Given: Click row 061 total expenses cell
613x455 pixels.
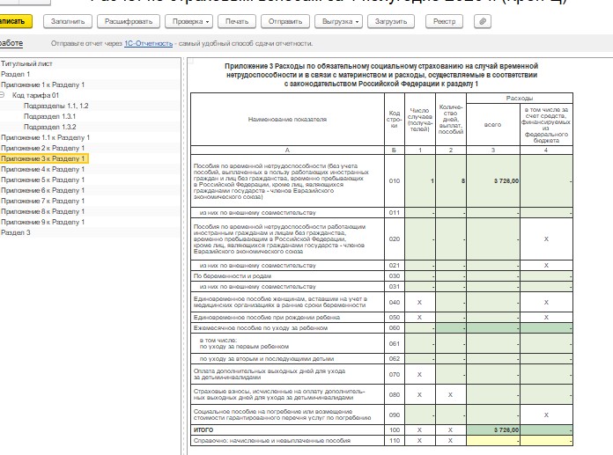Looking at the screenshot, I should pos(493,343).
